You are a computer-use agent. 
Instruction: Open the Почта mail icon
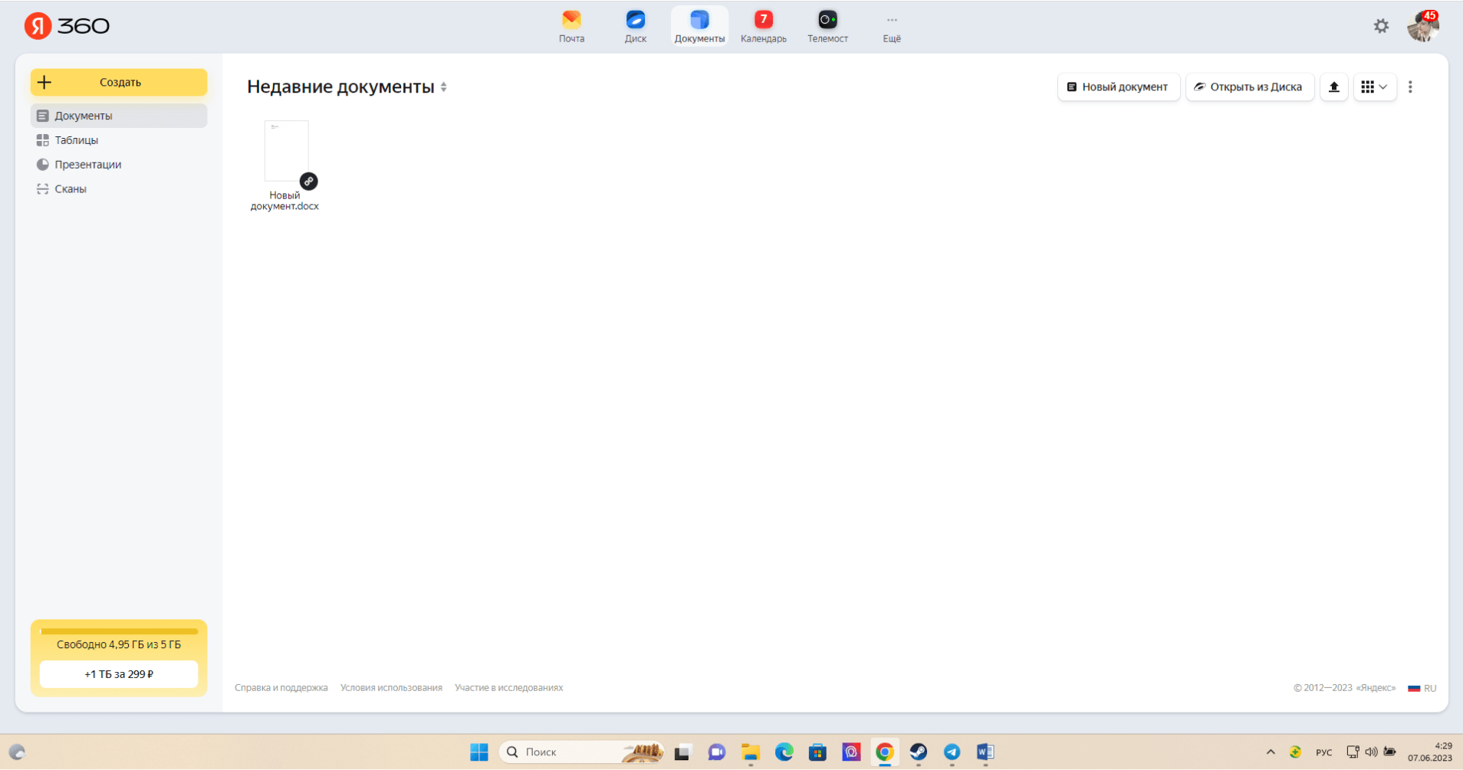click(x=571, y=26)
